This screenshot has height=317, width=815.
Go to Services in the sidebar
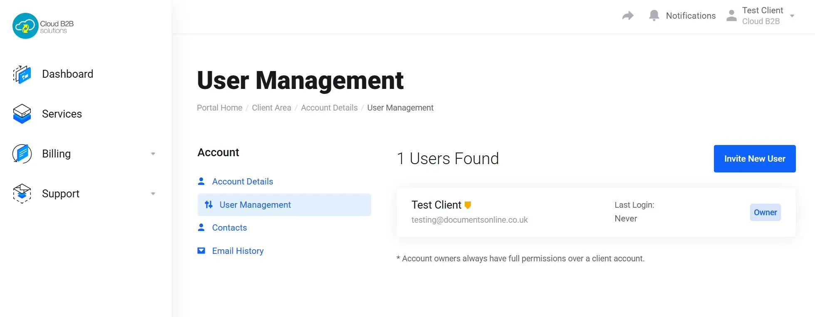[x=62, y=114]
